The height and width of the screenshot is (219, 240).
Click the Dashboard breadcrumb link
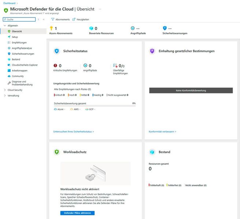tap(10, 3)
